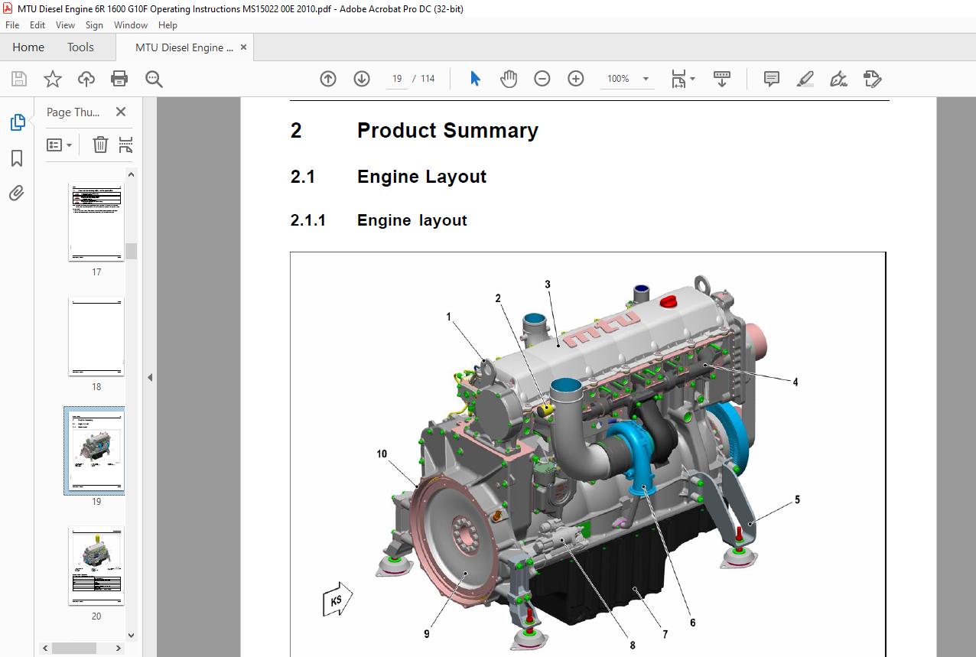Add a comment sticky note

pos(772,79)
